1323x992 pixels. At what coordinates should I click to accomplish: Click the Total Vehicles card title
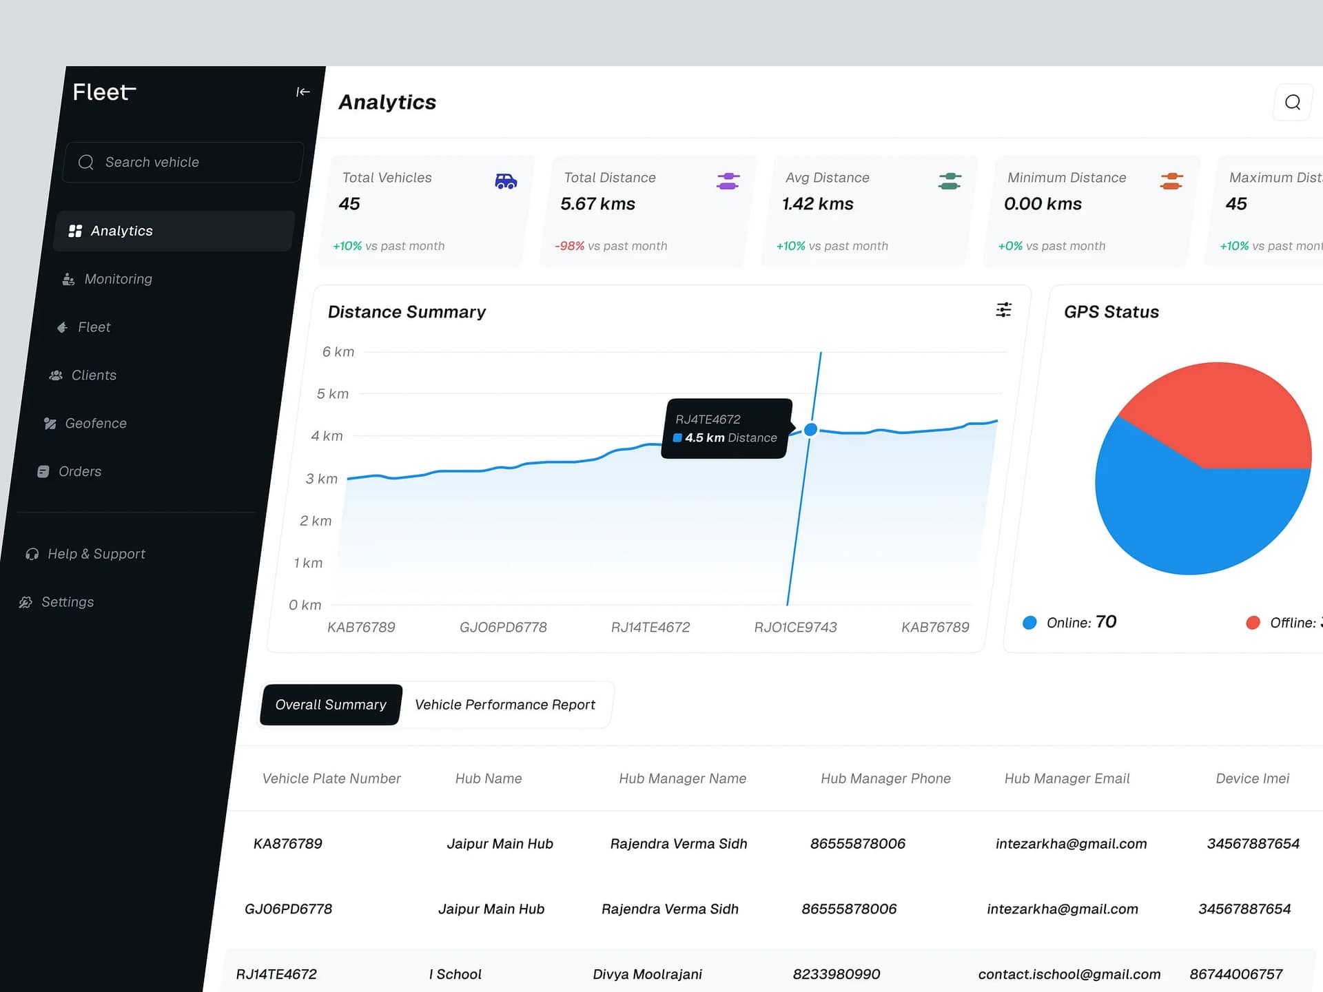tap(387, 178)
